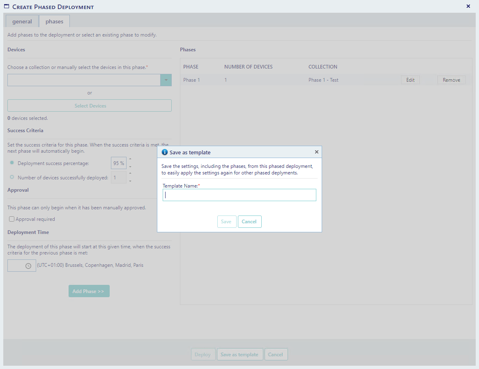Click the Select Devices button
The width and height of the screenshot is (479, 369).
pyautogui.click(x=90, y=105)
